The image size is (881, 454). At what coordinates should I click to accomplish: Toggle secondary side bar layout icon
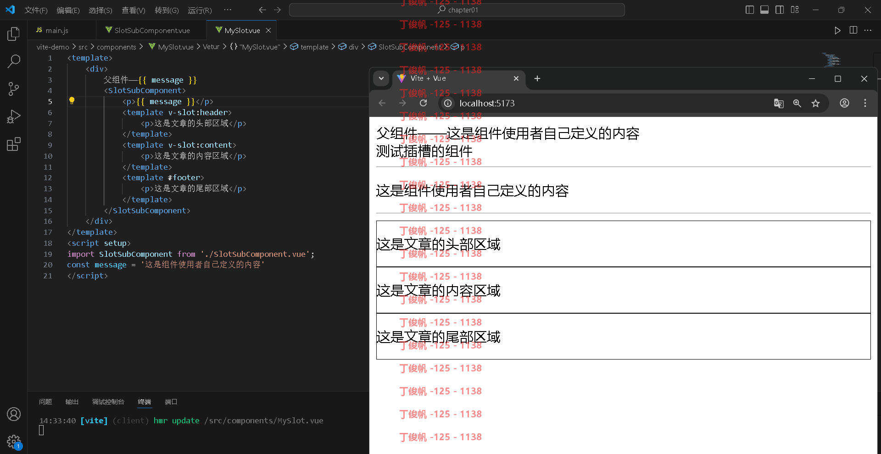point(780,10)
